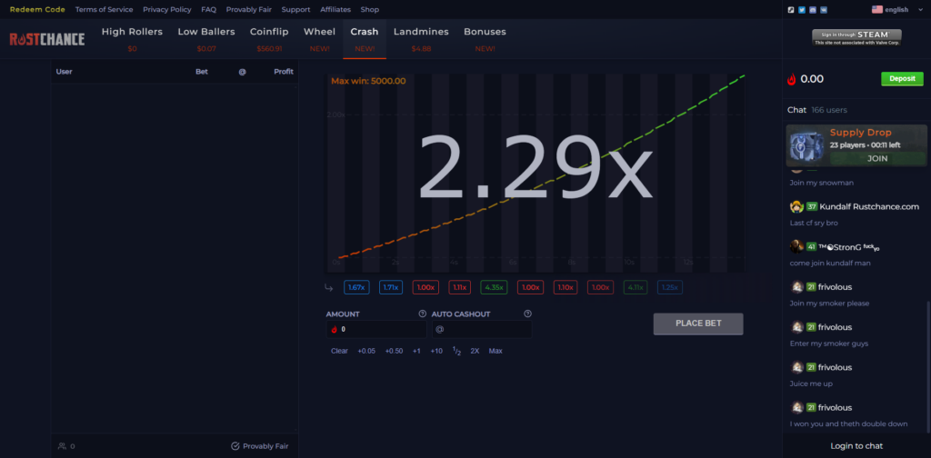Join the Supply Drop

(877, 158)
